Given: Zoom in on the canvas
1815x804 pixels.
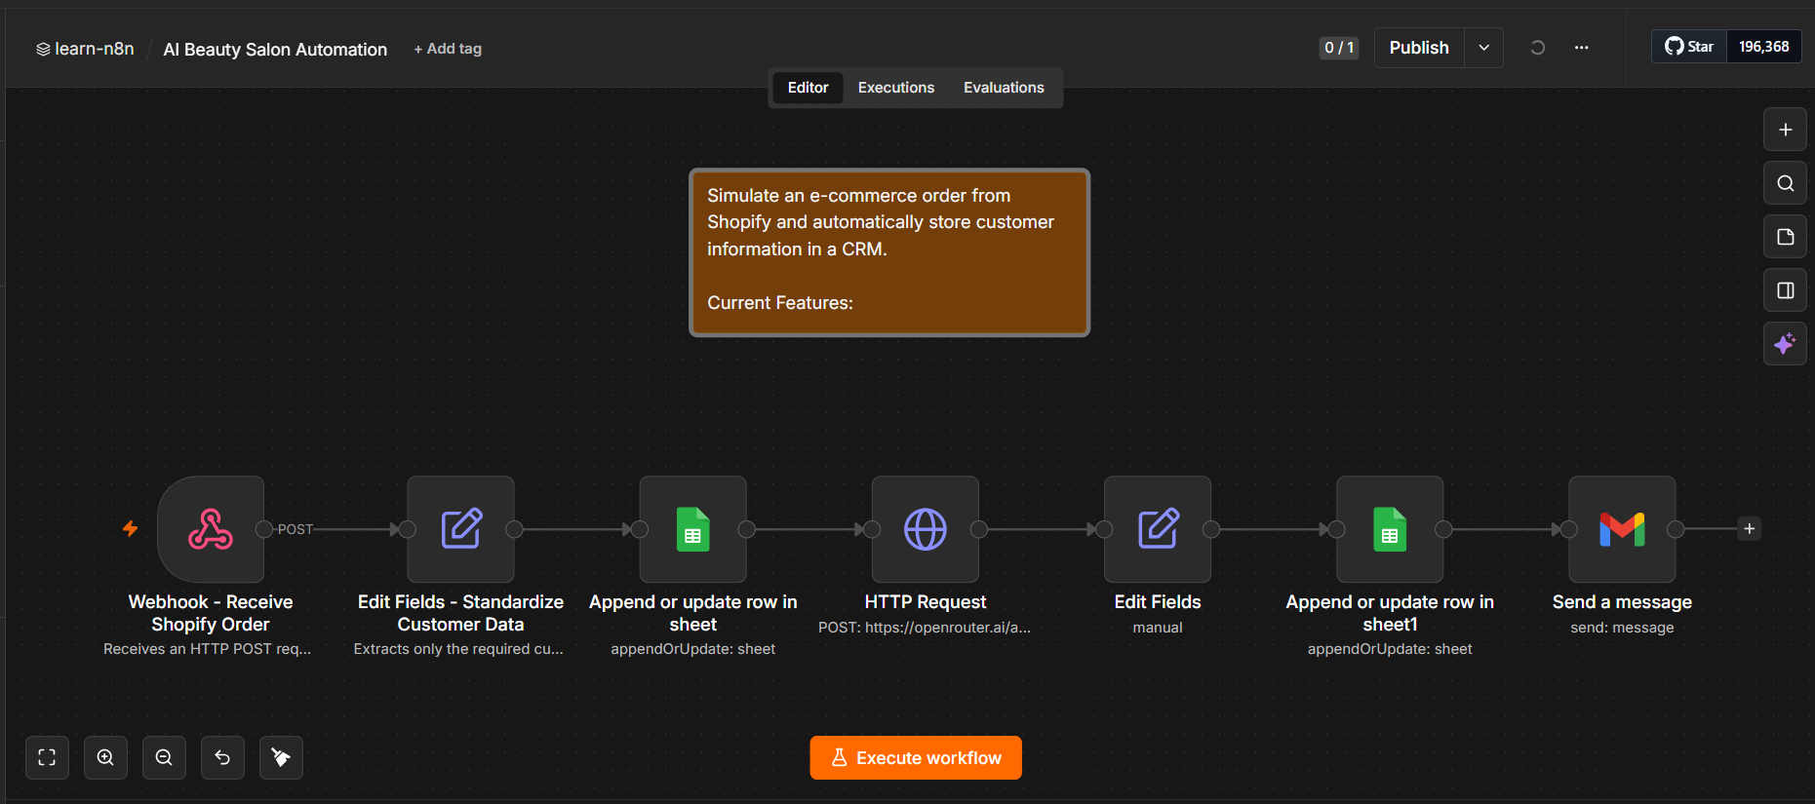Looking at the screenshot, I should coord(105,757).
